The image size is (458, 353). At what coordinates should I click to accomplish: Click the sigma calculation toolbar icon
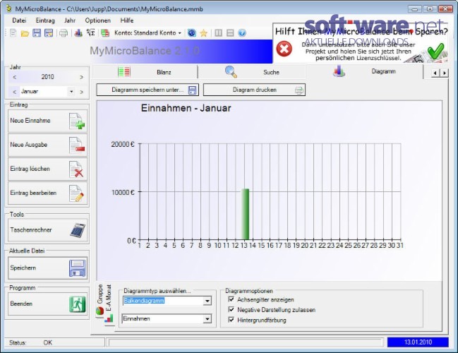click(90, 32)
